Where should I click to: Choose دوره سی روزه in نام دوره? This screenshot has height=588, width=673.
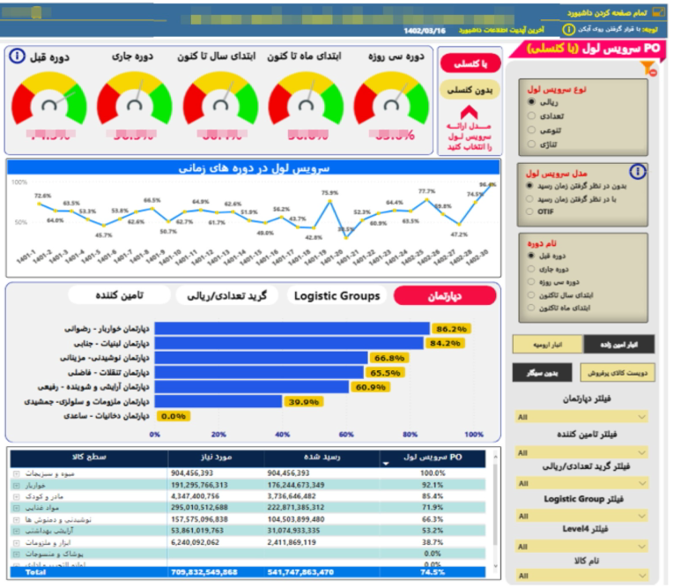click(531, 282)
